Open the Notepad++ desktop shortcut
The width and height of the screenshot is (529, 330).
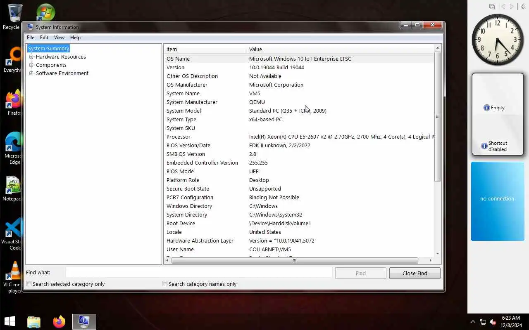tap(12, 189)
